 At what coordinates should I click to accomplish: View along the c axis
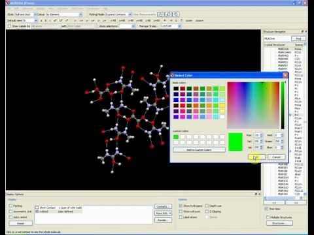[x=50, y=20]
